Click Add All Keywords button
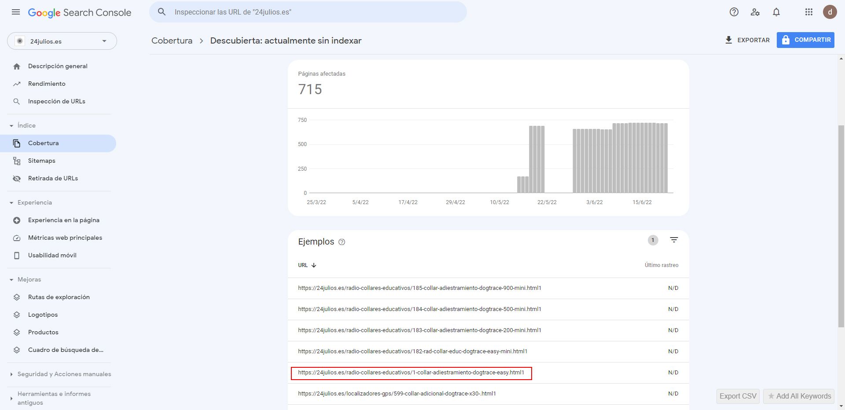The image size is (845, 410). 799,396
